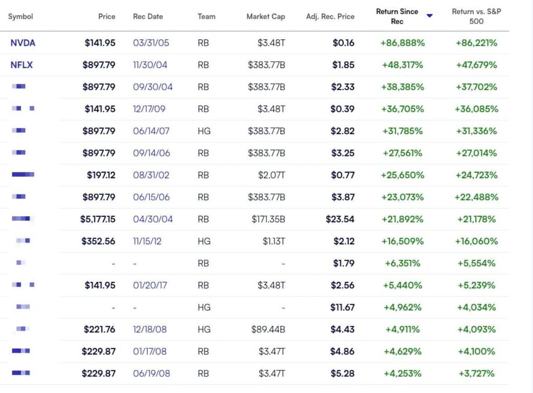
Task: Click the HG team cell in the 06/14/07 row
Action: tap(204, 131)
